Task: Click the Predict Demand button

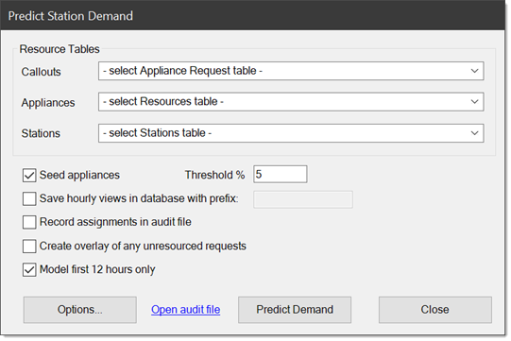Action: [x=295, y=310]
